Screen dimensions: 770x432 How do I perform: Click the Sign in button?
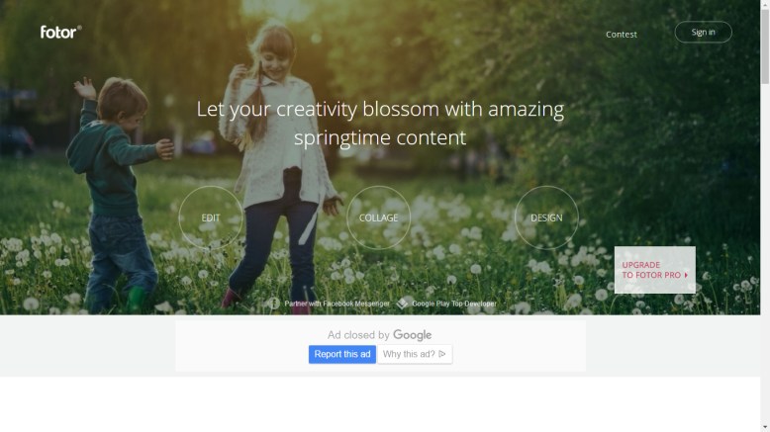point(704,33)
